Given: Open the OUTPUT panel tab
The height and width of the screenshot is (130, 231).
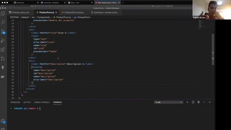Looking at the screenshot, I should pos(27,102).
